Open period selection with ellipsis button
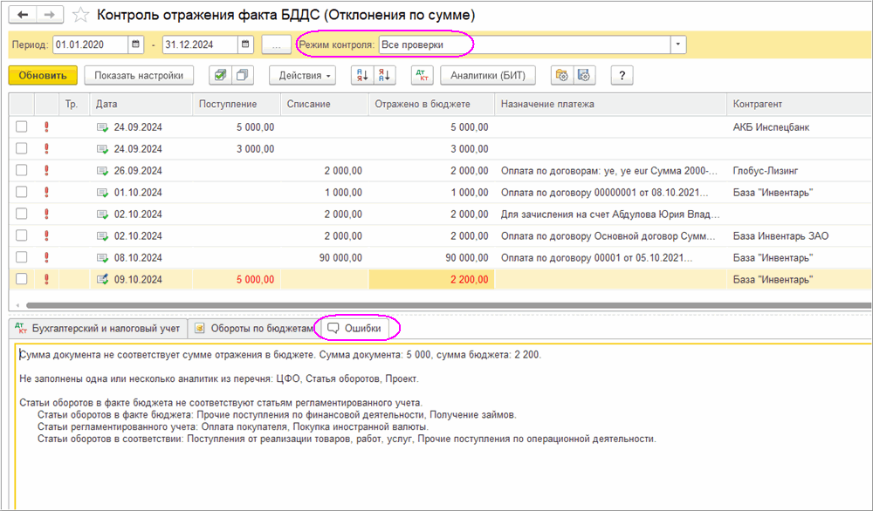The height and width of the screenshot is (511, 873). pos(276,44)
